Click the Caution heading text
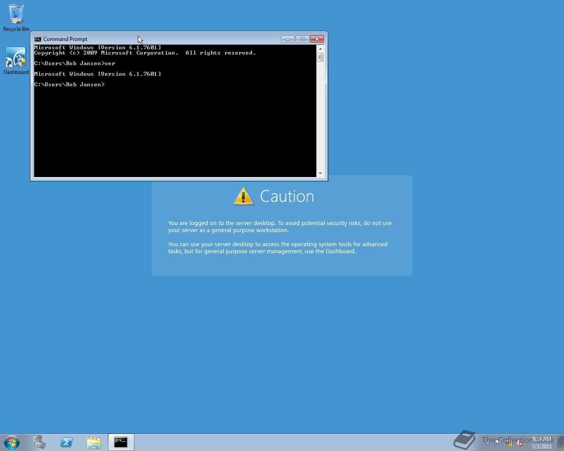 click(287, 196)
